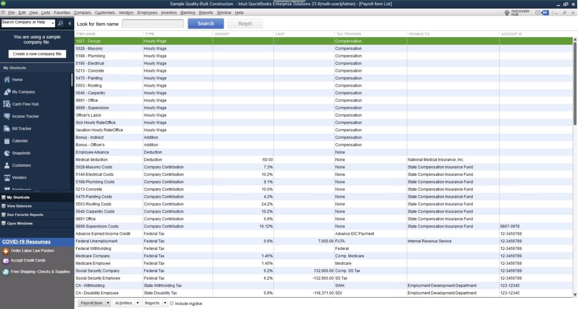This screenshot has width=578, height=309.
Task: Open the Banking menu
Action: pos(188,13)
